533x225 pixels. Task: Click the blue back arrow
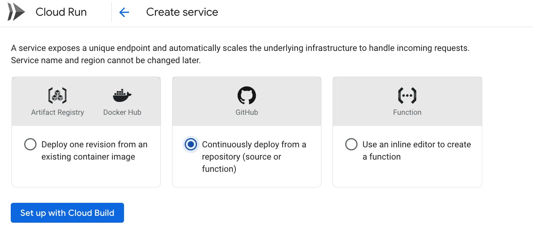point(124,12)
